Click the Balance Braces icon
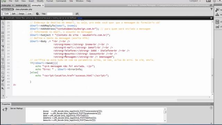The width and height of the screenshot is (222, 125). (x=3, y=50)
